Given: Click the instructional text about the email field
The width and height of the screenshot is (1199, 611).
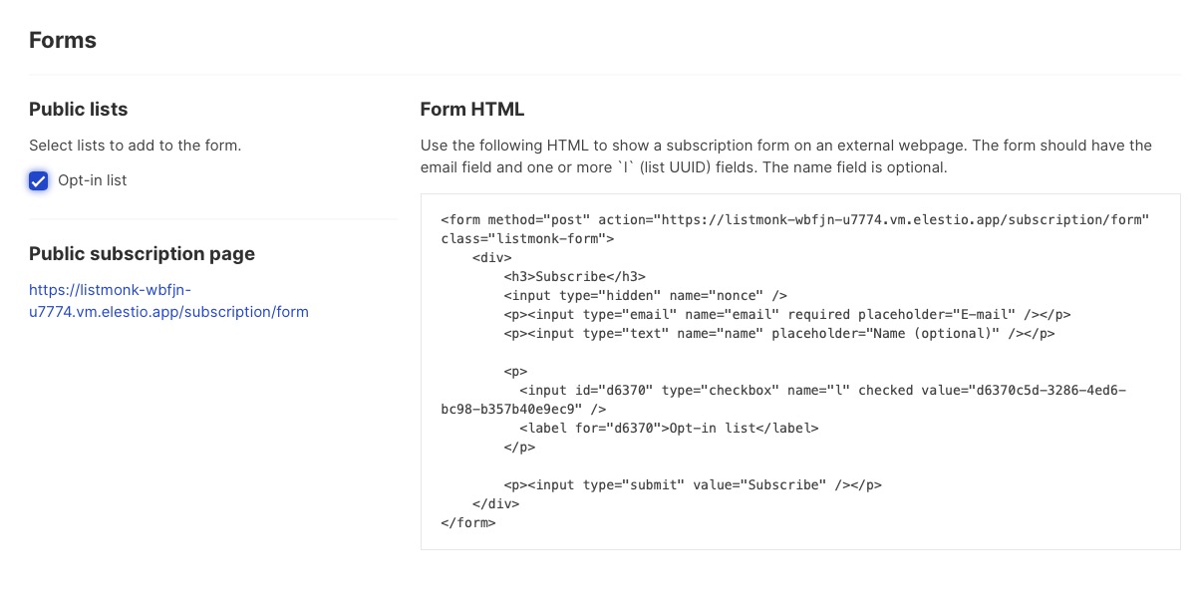Looking at the screenshot, I should (787, 154).
